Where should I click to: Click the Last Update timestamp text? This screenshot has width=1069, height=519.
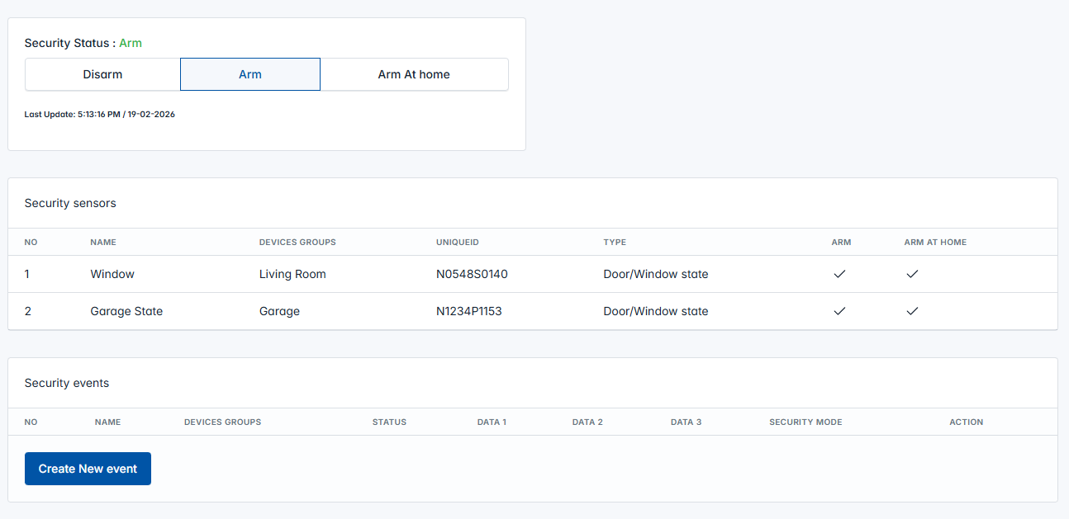click(x=99, y=115)
